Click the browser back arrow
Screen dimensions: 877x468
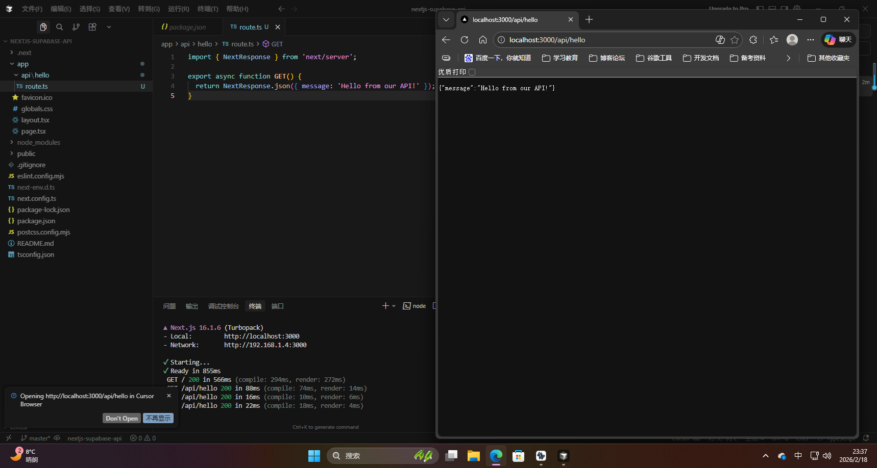tap(446, 40)
